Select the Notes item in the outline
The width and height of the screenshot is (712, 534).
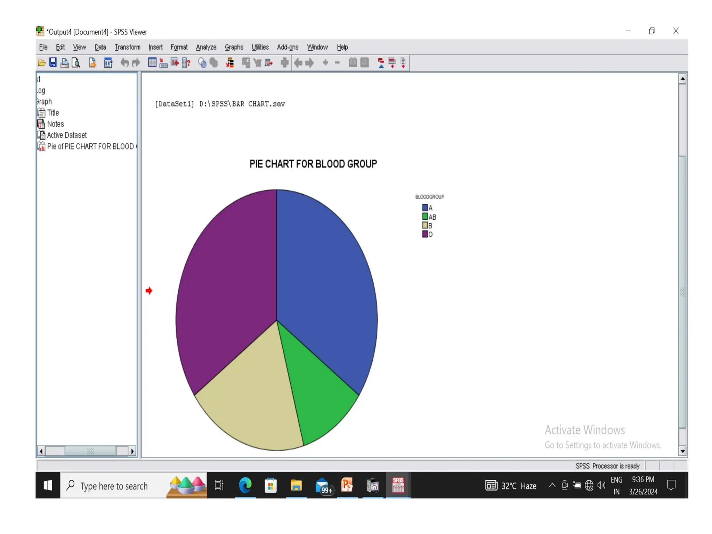click(x=55, y=124)
